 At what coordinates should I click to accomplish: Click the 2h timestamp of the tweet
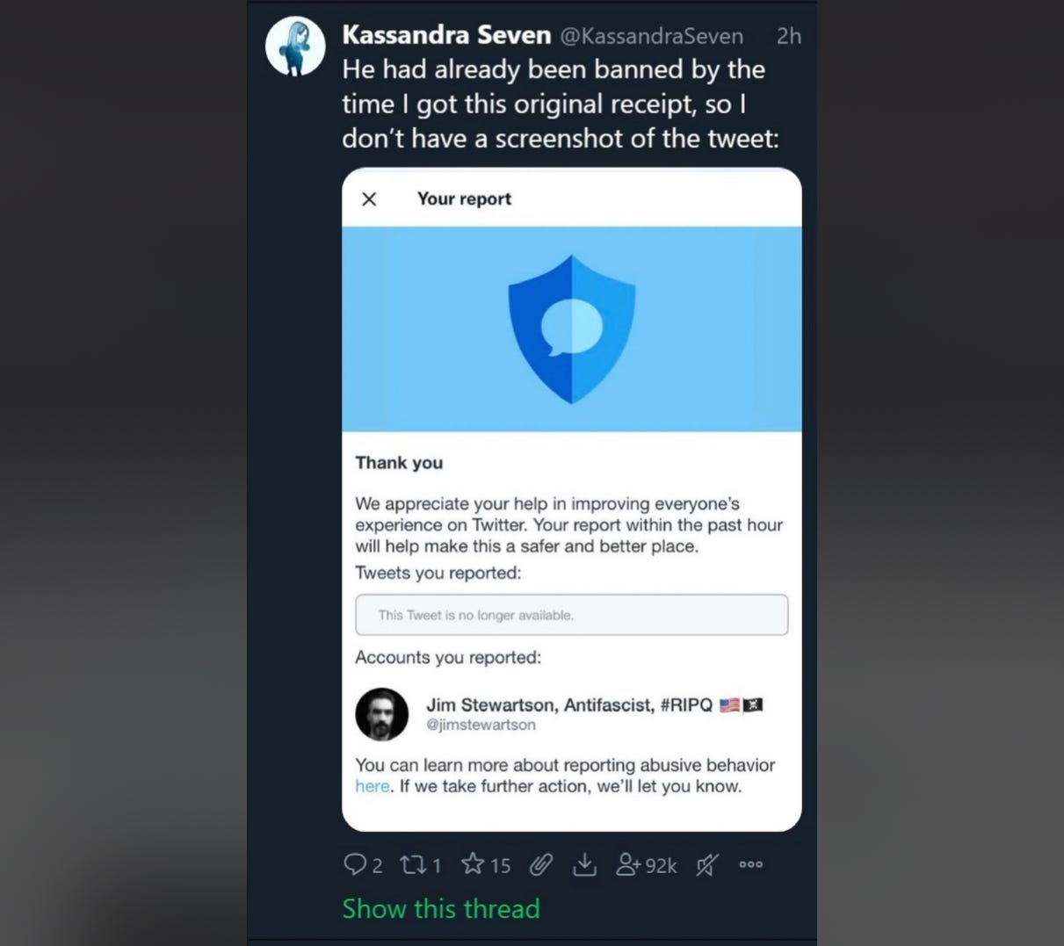coord(788,36)
